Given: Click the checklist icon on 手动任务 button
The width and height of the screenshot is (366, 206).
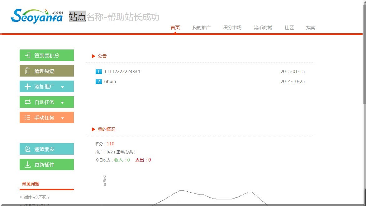Looking at the screenshot, I should [27, 117].
